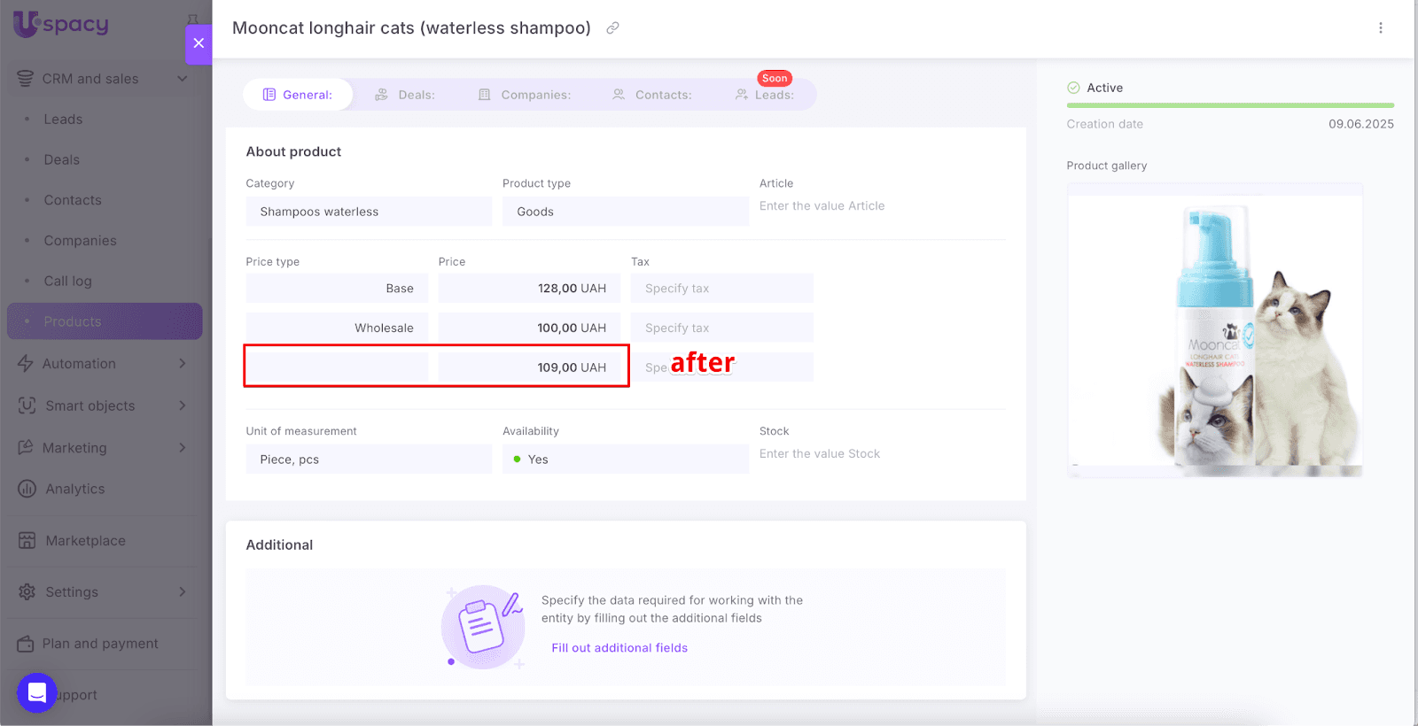This screenshot has height=726, width=1418.
Task: Click the Uspacy logo
Action: (60, 24)
